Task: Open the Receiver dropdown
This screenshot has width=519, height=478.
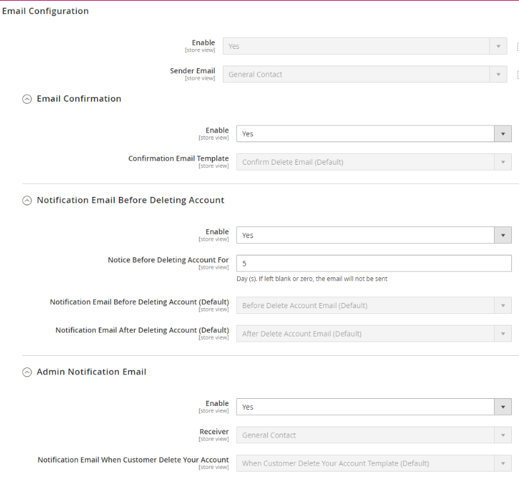Action: 374,436
